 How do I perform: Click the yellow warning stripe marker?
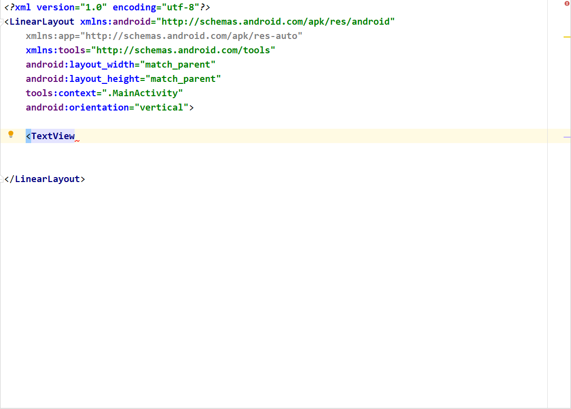coord(567,37)
